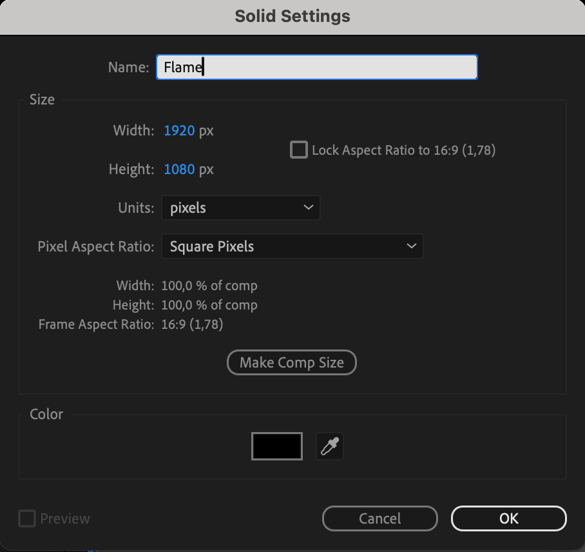Viewport: 585px width, 552px height.
Task: Toggle the Preview checkbox
Action: coord(26,518)
